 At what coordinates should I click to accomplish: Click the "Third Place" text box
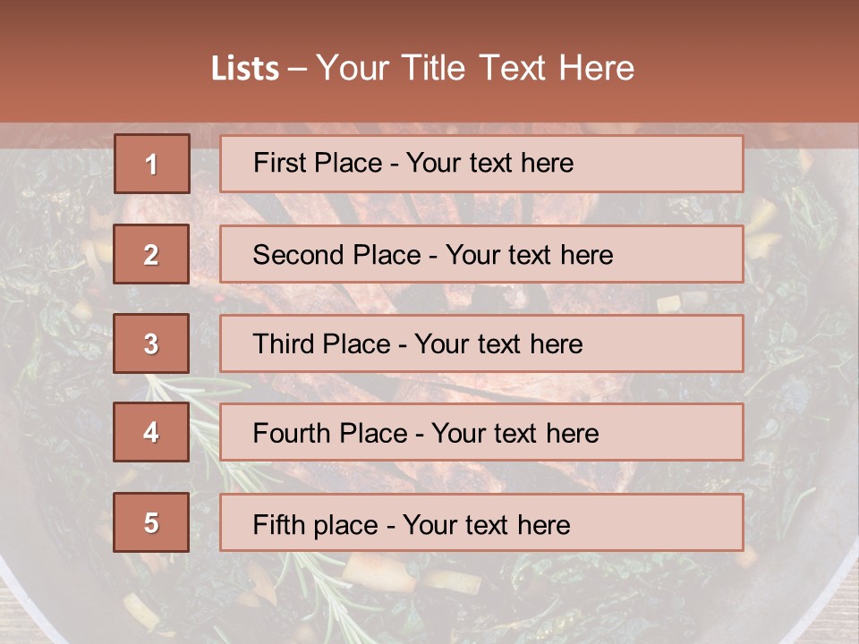point(481,343)
